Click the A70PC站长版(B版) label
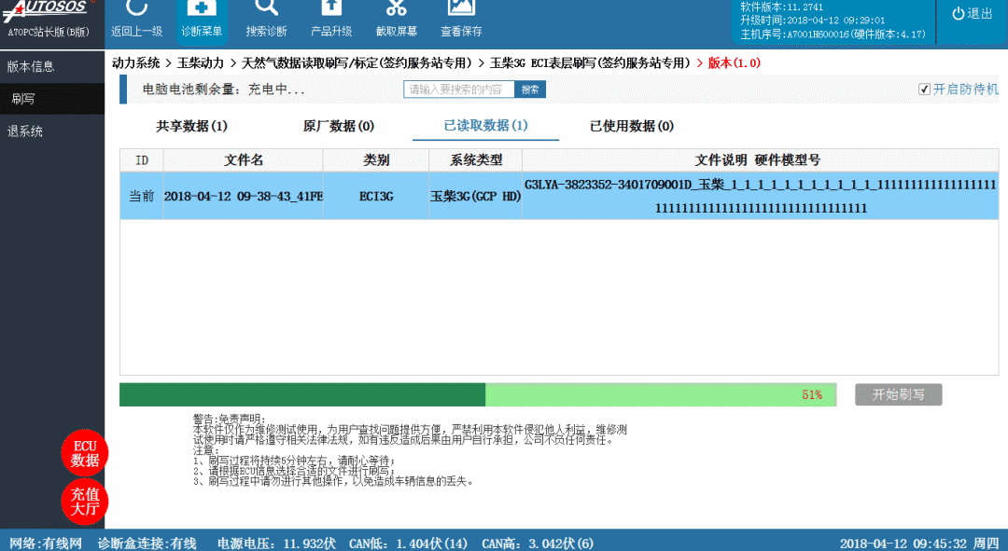The image size is (1008, 551). point(49,32)
